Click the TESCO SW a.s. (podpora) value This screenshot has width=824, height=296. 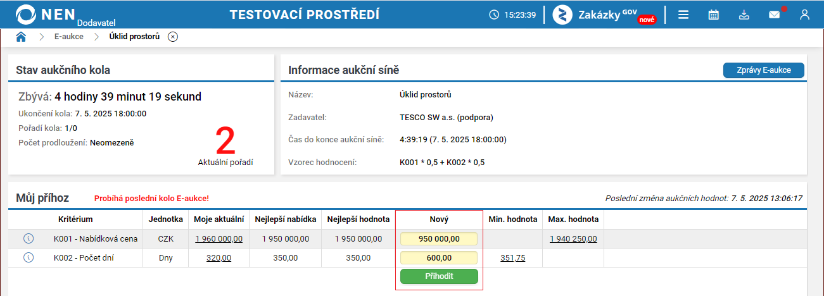point(447,117)
